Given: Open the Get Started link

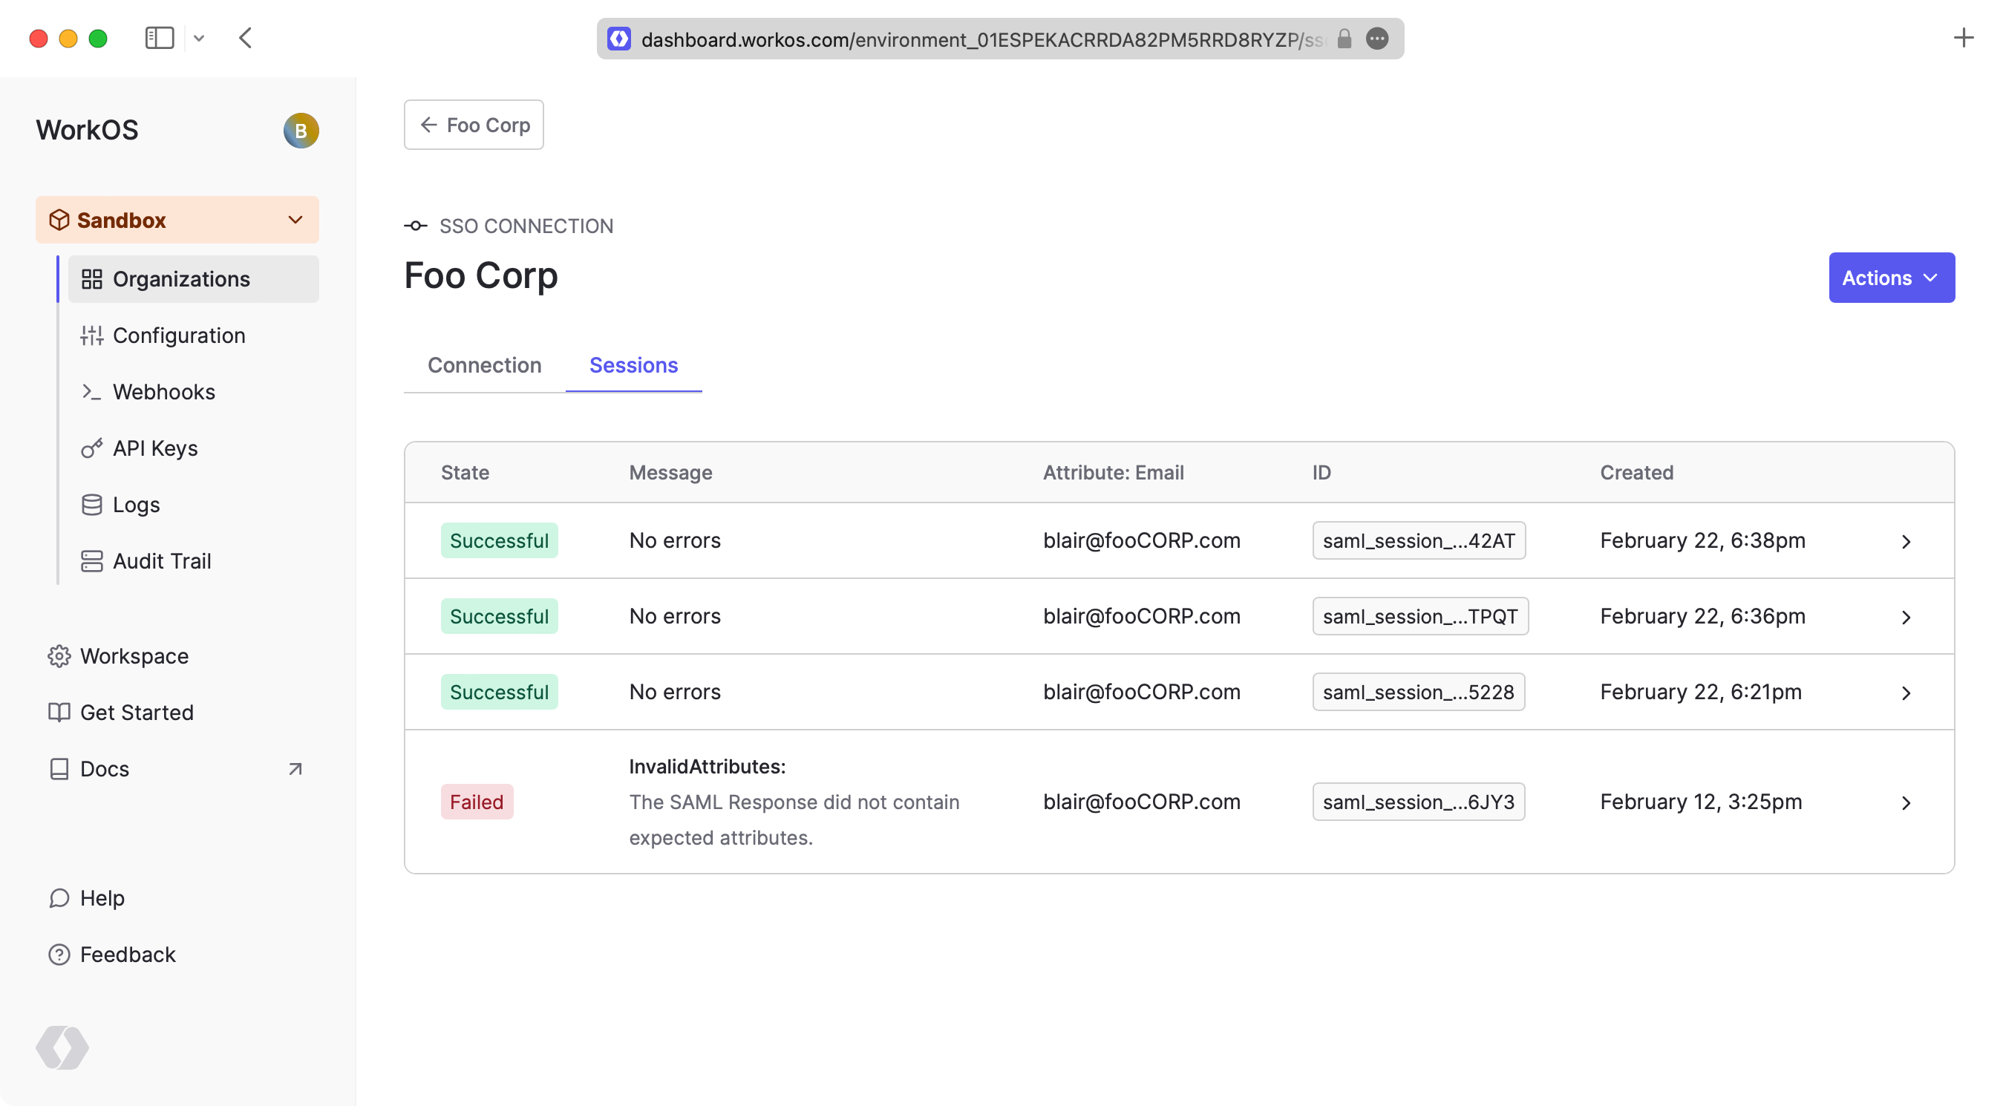Looking at the screenshot, I should pos(136,713).
